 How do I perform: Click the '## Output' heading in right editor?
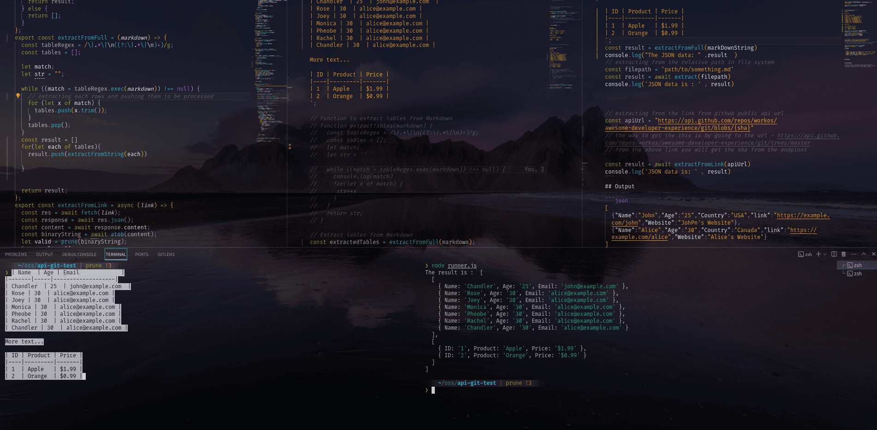tap(620, 186)
